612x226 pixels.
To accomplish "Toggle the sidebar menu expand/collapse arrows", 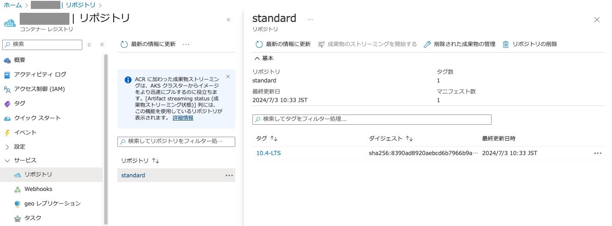I will [89, 44].
